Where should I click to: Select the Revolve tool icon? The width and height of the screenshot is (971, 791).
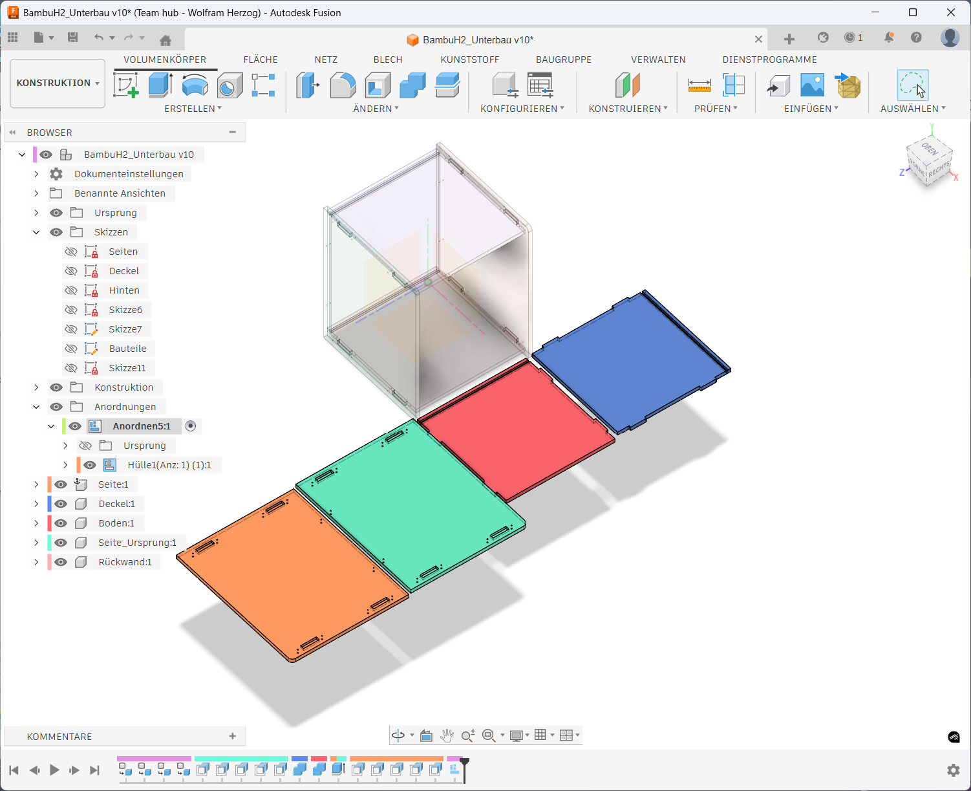(195, 85)
